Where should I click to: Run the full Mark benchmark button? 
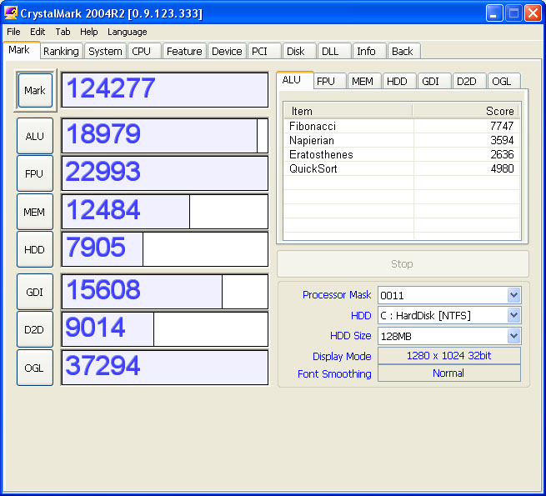point(35,90)
